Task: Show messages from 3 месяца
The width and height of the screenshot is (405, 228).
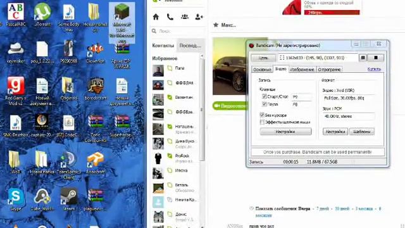Action: [x=364, y=208]
